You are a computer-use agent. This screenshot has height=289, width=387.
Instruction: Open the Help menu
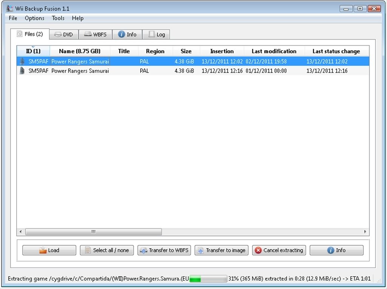78,18
